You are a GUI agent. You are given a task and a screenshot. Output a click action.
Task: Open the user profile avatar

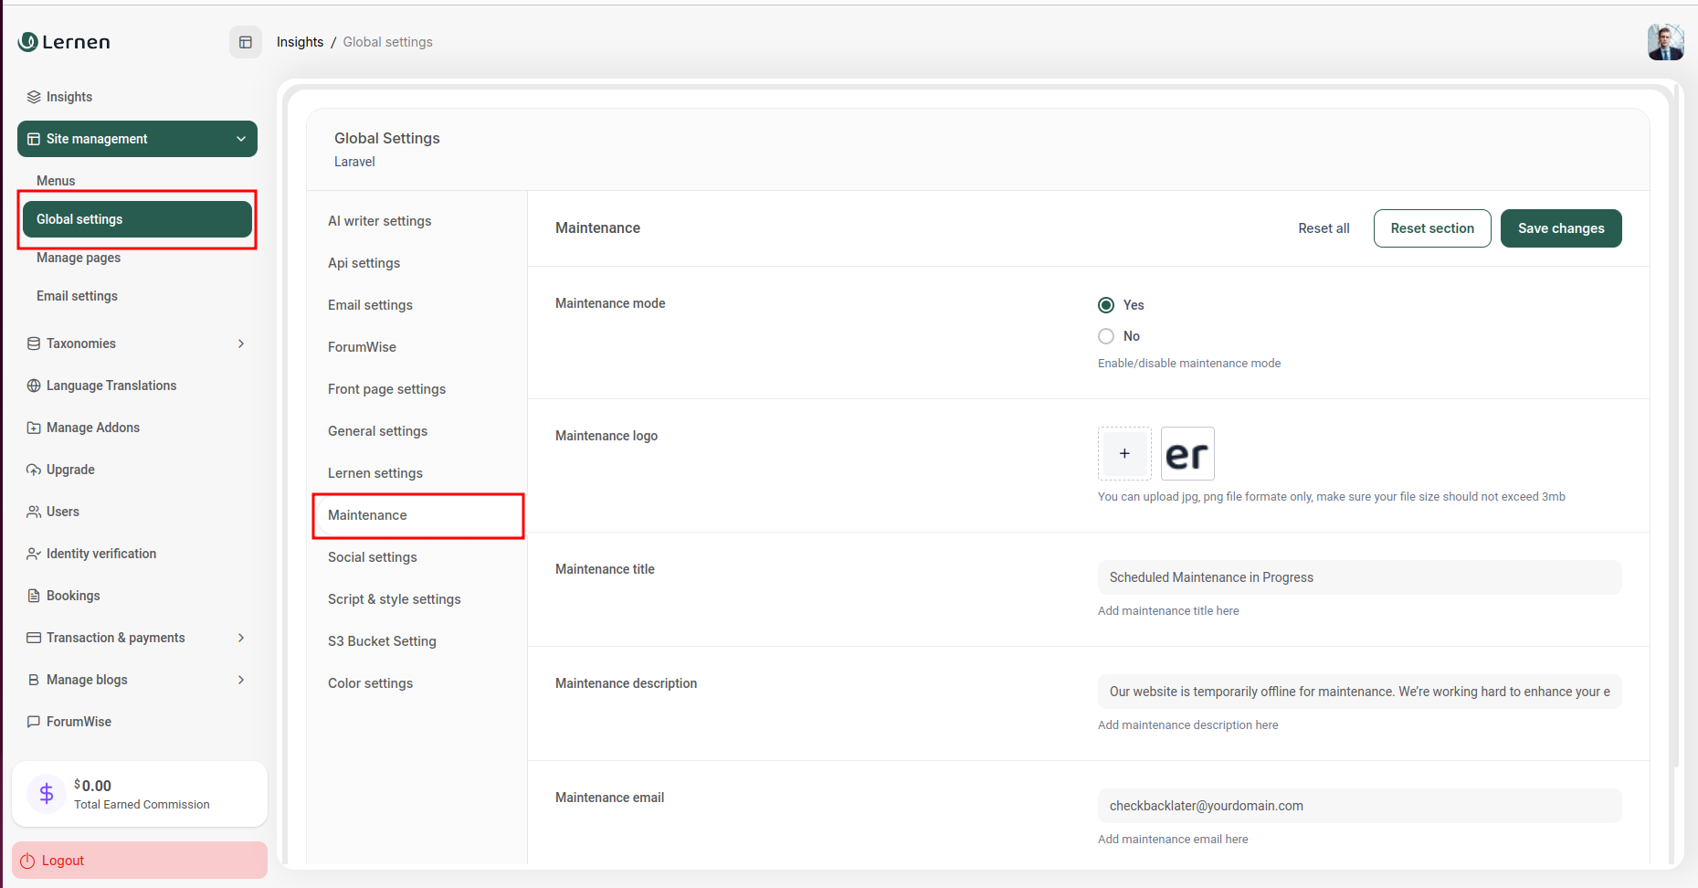[1664, 42]
